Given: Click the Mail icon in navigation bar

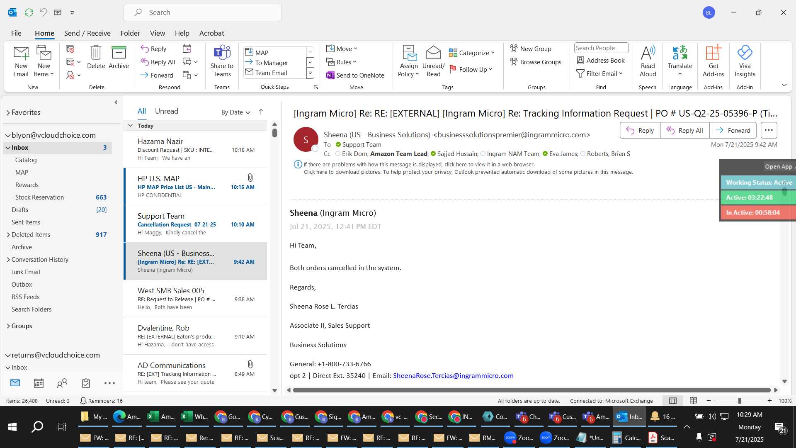Looking at the screenshot, I should (x=15, y=383).
